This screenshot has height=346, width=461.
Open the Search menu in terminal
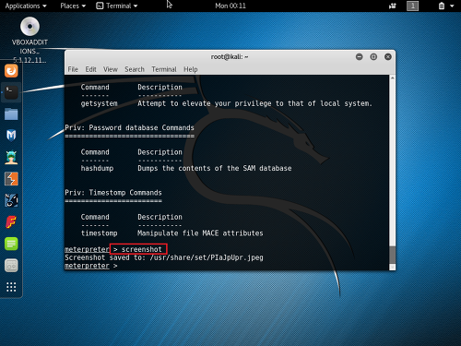135,69
